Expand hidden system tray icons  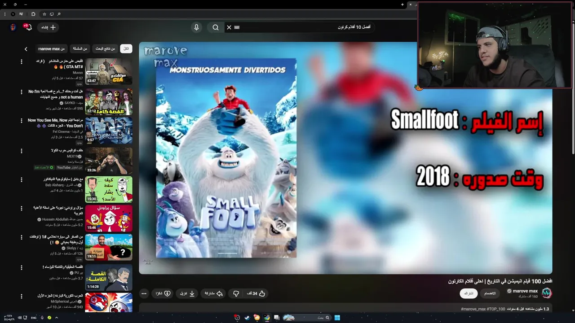(57, 318)
